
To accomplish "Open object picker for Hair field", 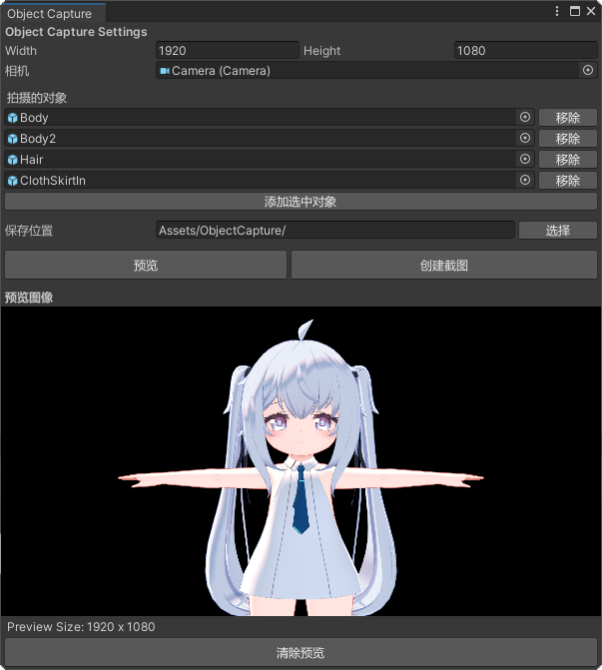I will [525, 159].
